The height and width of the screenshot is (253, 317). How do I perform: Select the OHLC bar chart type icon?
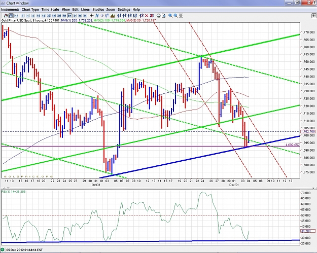coord(11,16)
